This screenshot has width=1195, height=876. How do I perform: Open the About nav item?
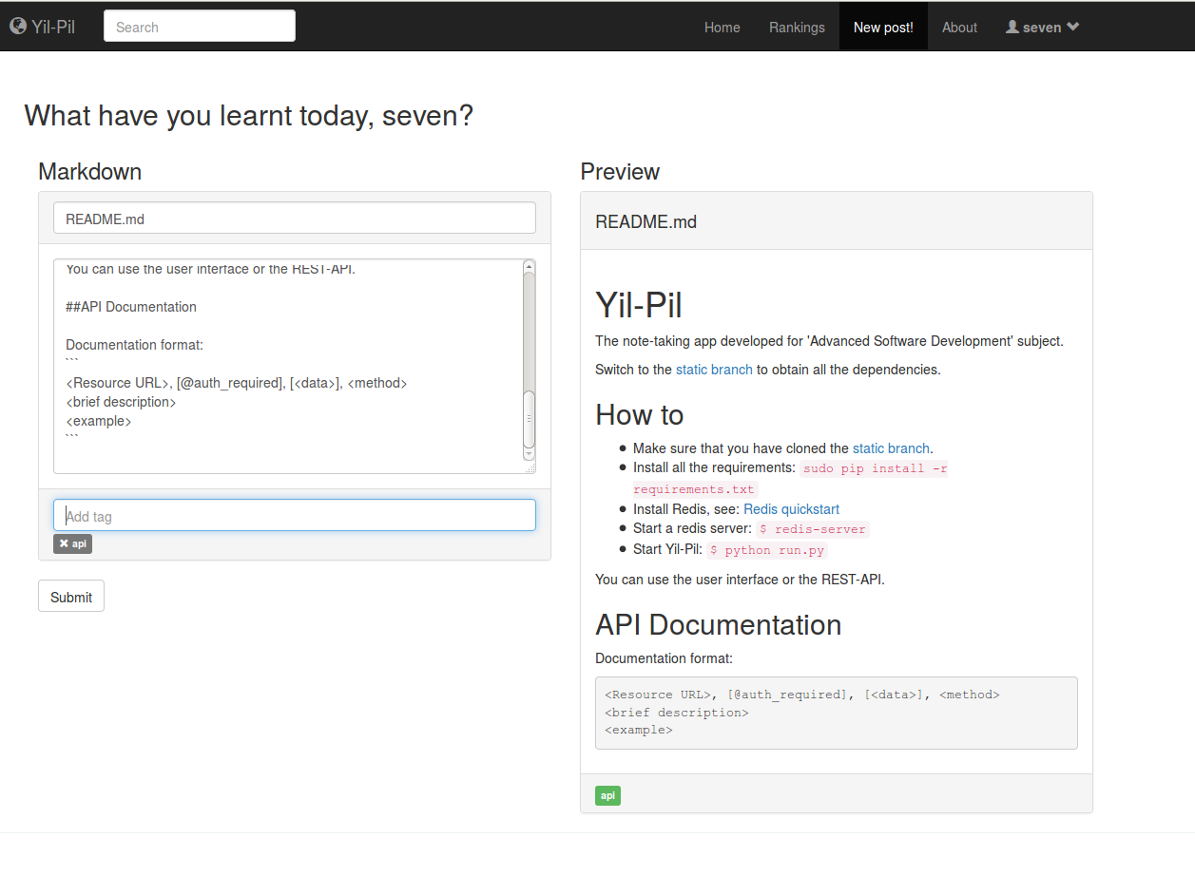959,28
